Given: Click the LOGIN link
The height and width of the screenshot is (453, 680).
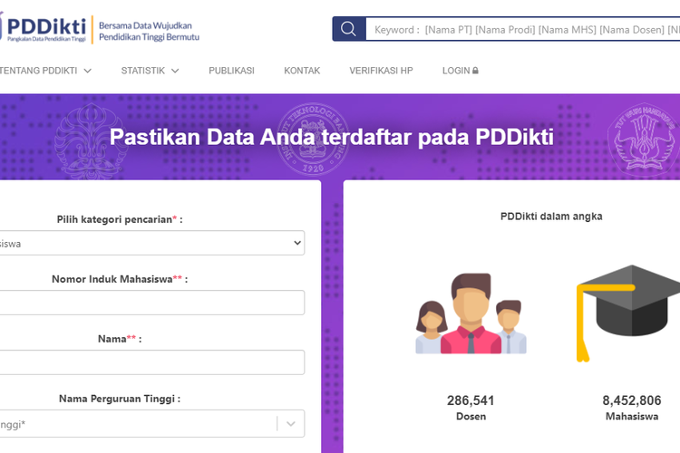Looking at the screenshot, I should (460, 71).
